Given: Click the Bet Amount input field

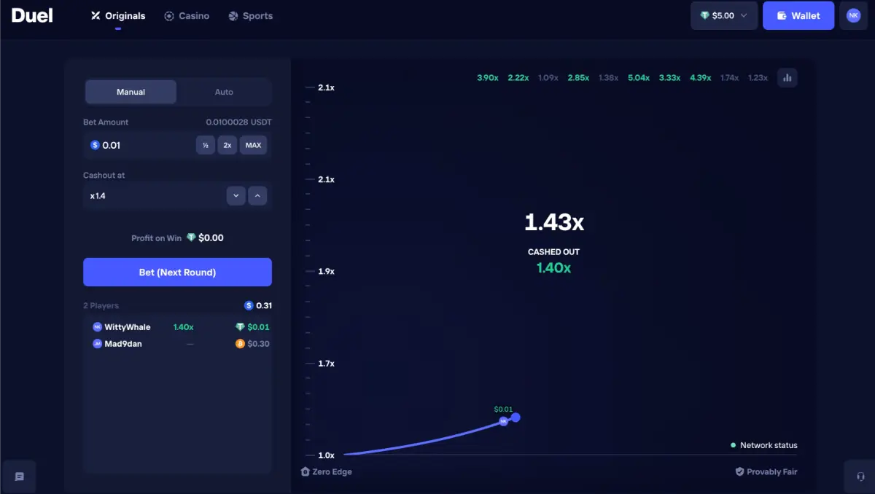Looking at the screenshot, I should click(139, 145).
